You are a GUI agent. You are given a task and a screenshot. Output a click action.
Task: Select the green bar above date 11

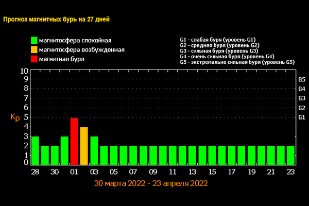point(173,156)
